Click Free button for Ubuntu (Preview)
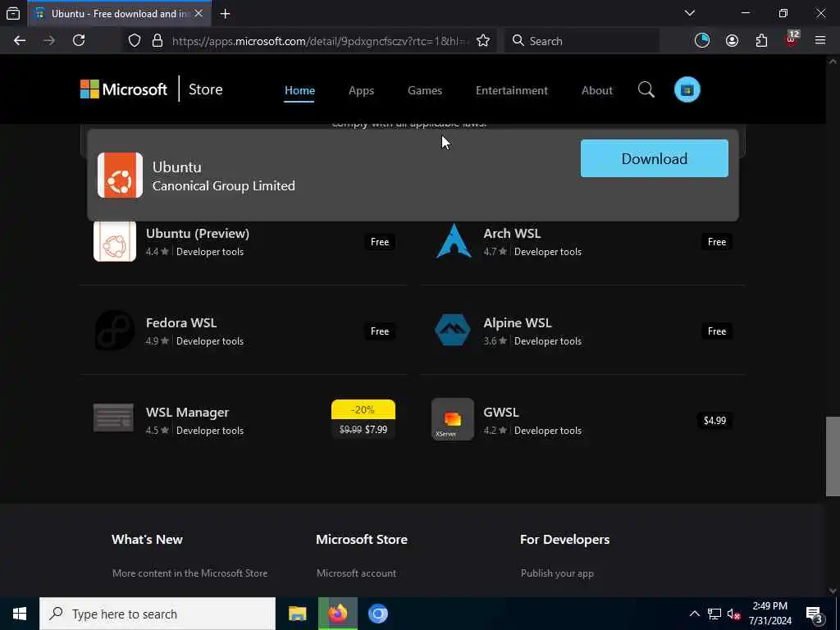 tap(380, 242)
